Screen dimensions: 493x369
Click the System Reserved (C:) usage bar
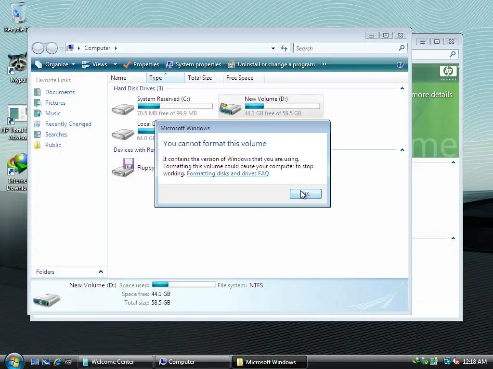175,106
